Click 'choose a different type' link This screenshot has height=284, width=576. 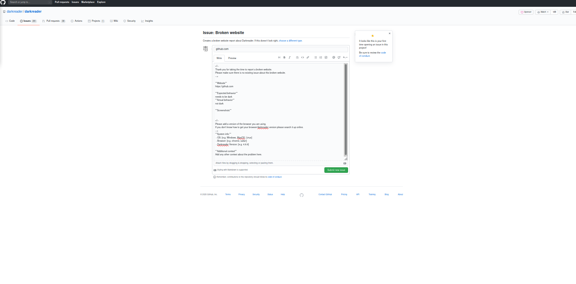(290, 41)
